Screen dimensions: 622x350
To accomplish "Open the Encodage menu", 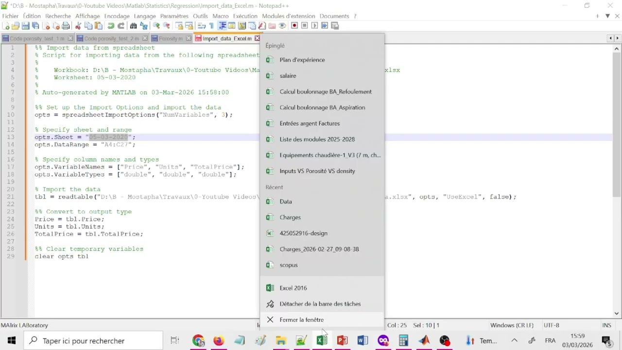I will [x=117, y=16].
